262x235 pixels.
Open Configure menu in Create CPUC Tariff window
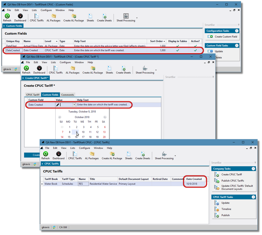click(65, 62)
